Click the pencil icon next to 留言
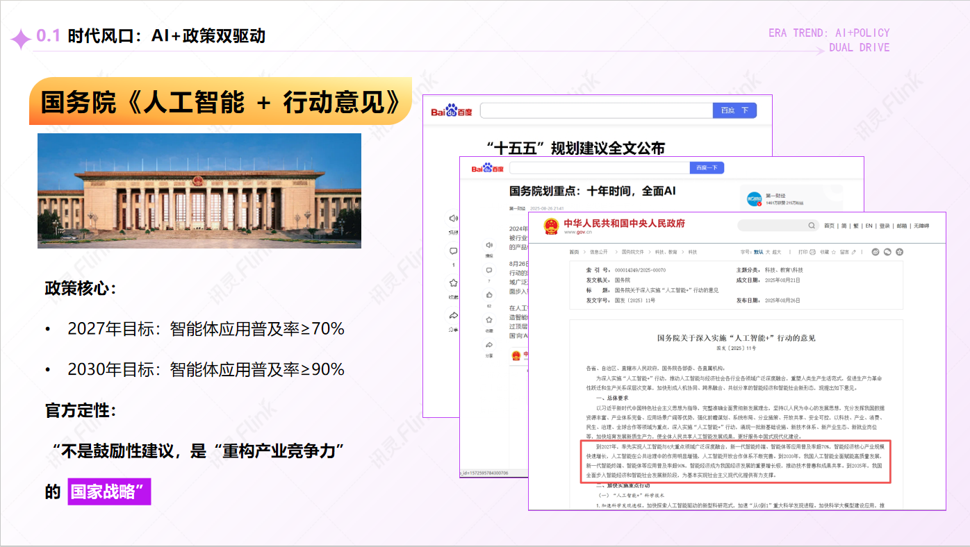The image size is (970, 547). pos(853,252)
